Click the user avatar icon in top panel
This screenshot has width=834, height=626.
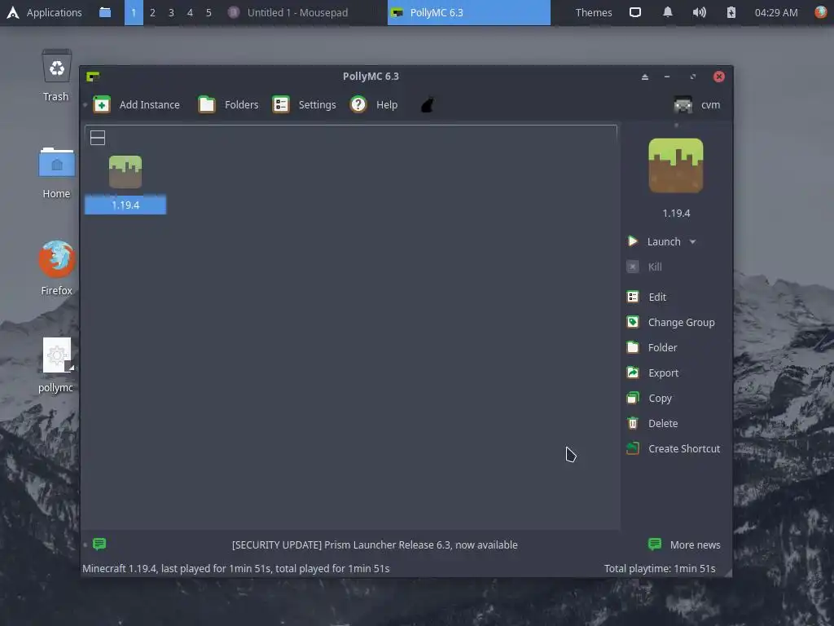[822, 11]
